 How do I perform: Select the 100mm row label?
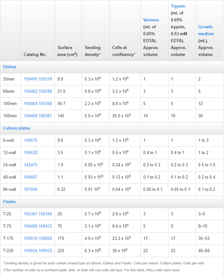pos(10,103)
